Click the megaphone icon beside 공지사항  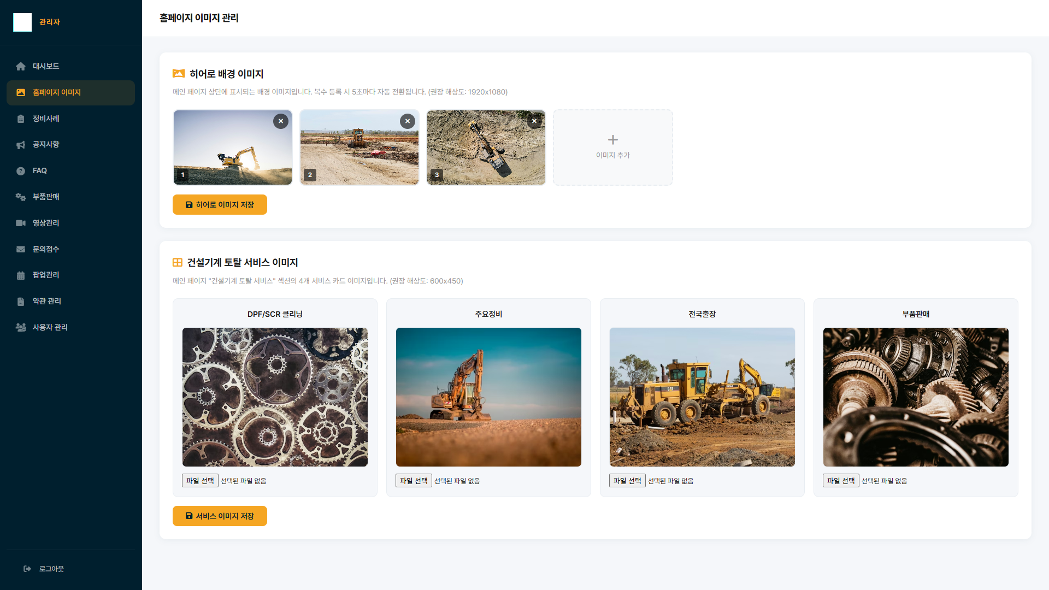[x=21, y=145]
